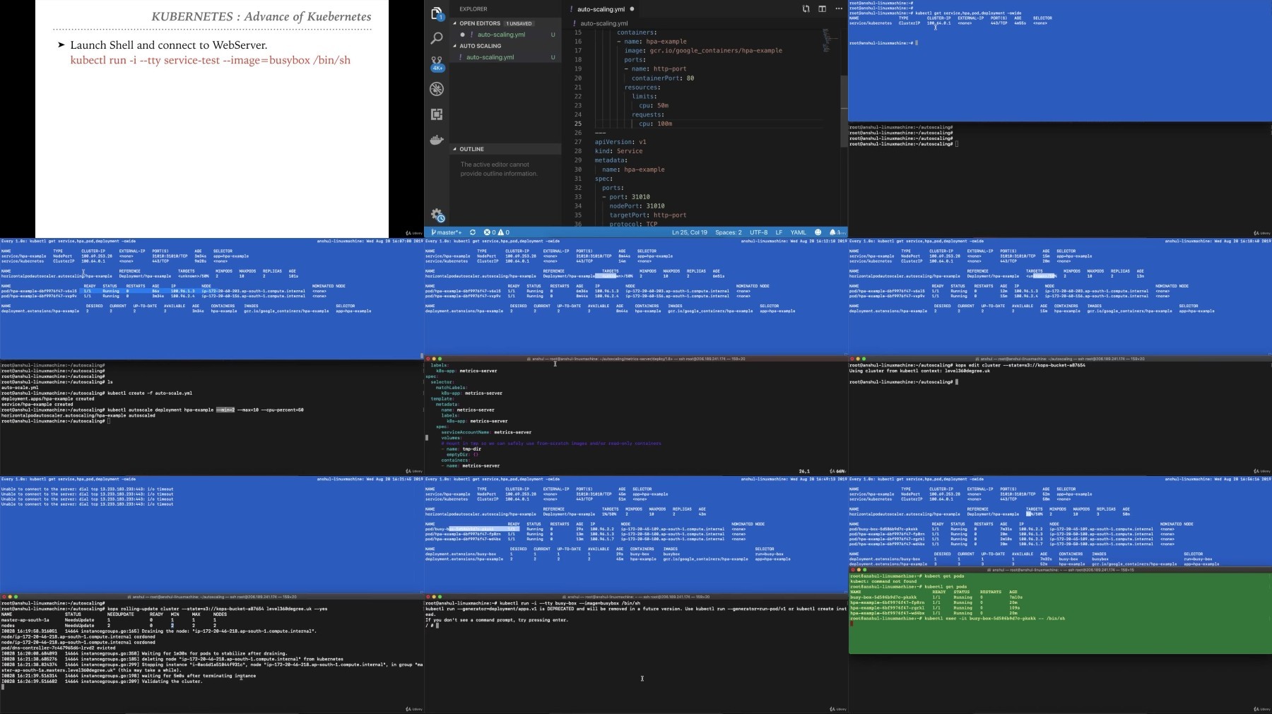Click 'If you don't see a command prompt' terminal message
The width and height of the screenshot is (1272, 714).
pyautogui.click(x=497, y=620)
